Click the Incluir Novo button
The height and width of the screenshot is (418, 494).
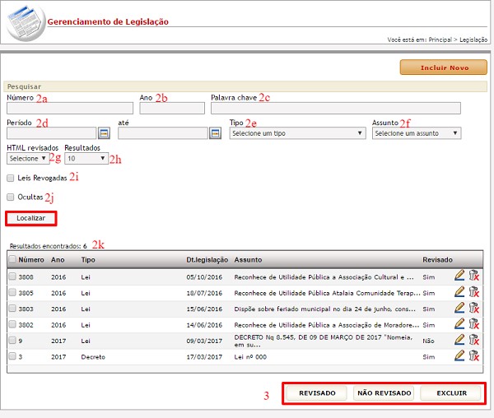(x=444, y=67)
